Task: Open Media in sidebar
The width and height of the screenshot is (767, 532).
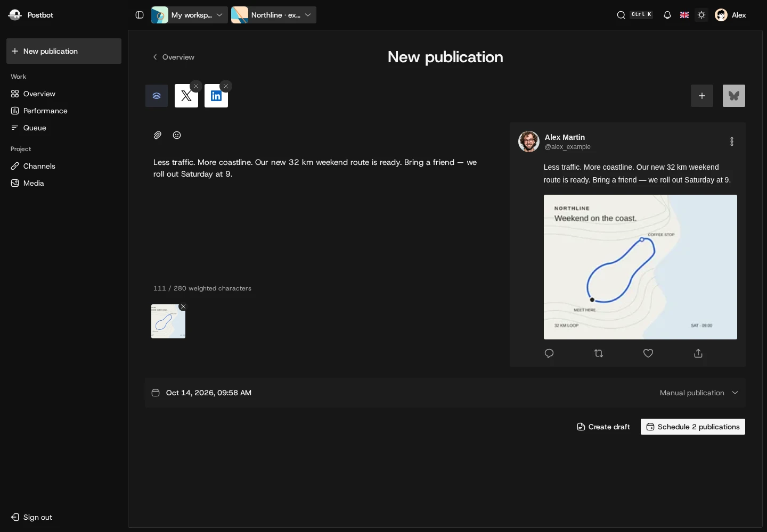Action: [64, 183]
